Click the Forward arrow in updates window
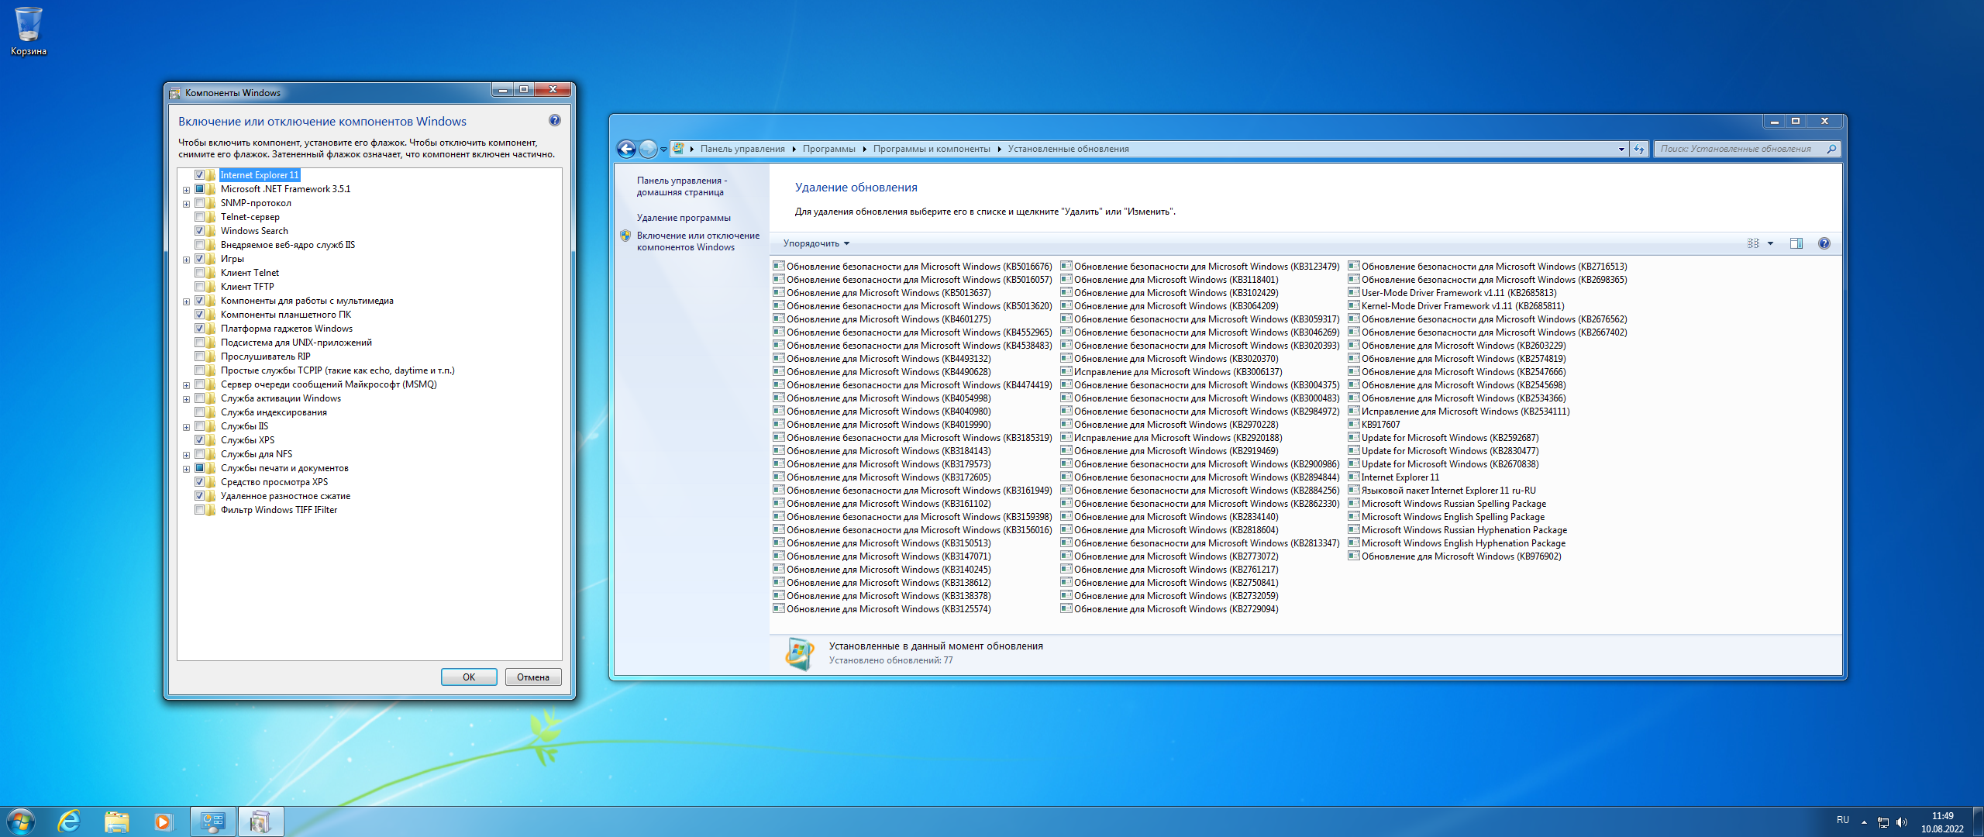The image size is (1984, 837). coord(648,149)
